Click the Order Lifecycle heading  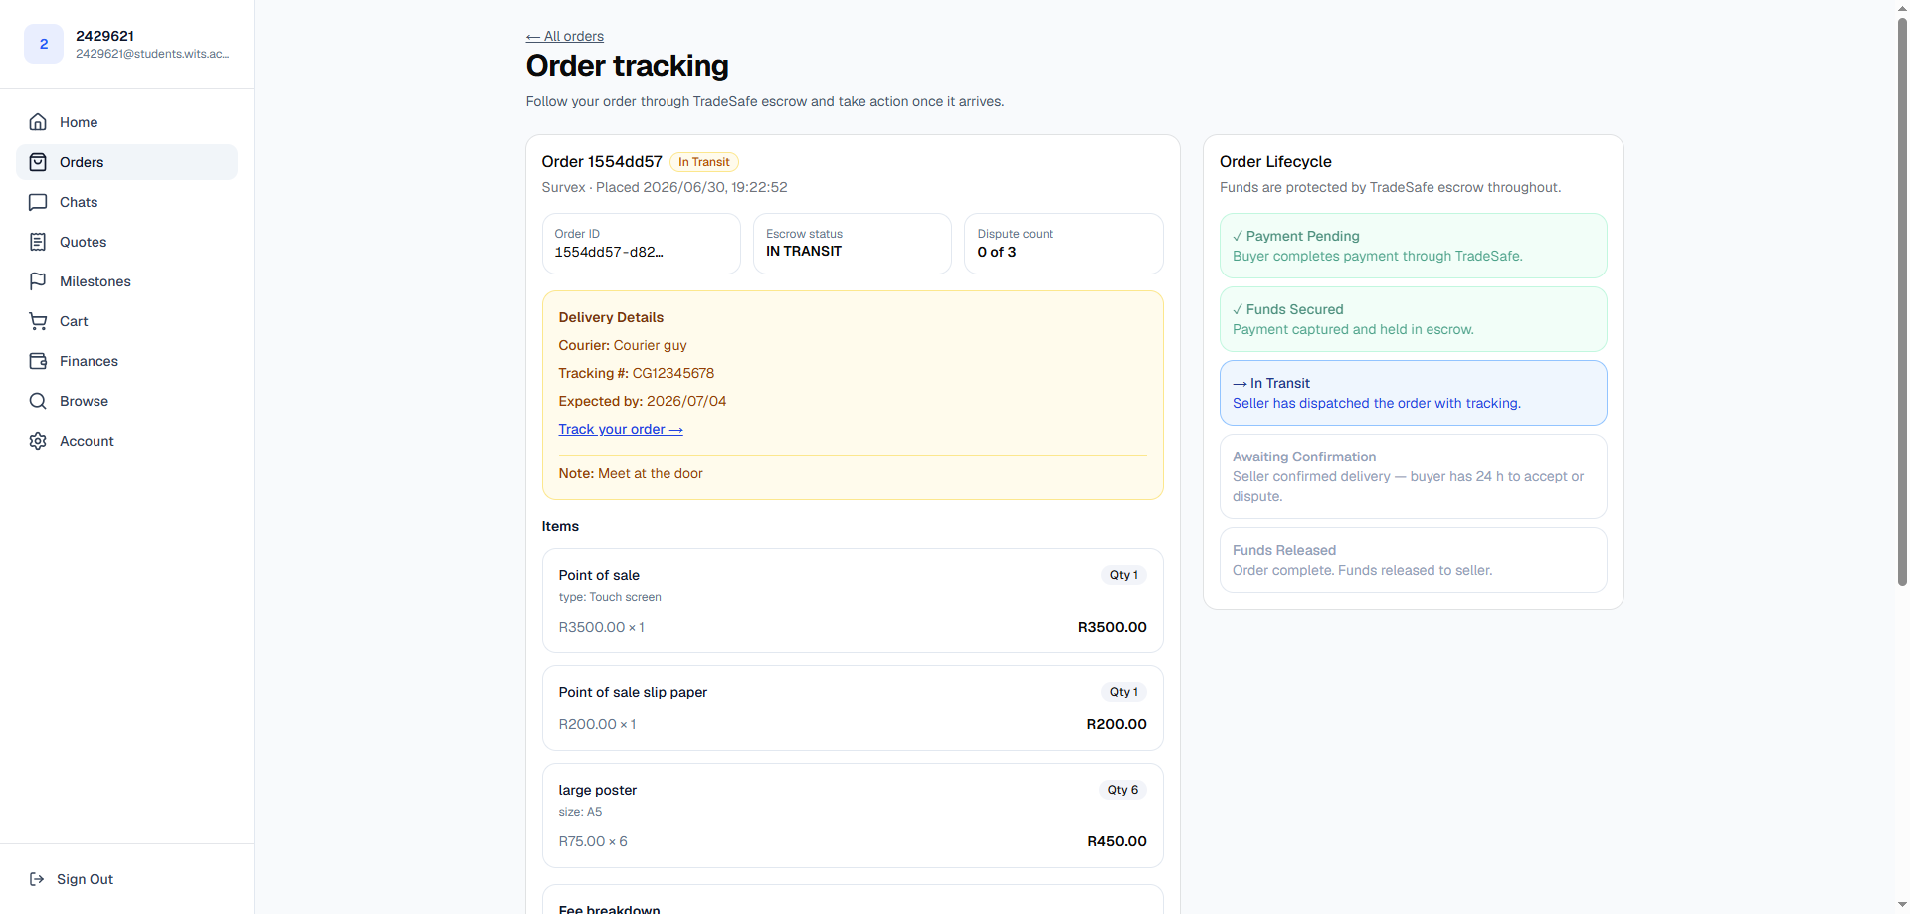[1275, 161]
